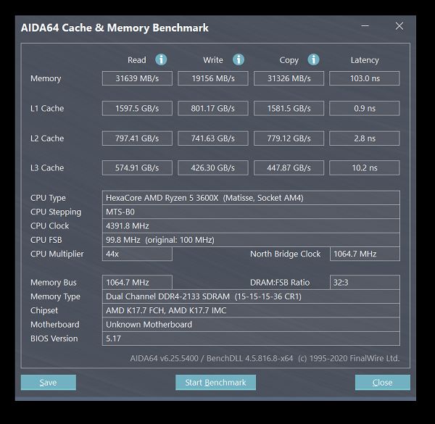Click the Close button at bottom right

tap(383, 382)
